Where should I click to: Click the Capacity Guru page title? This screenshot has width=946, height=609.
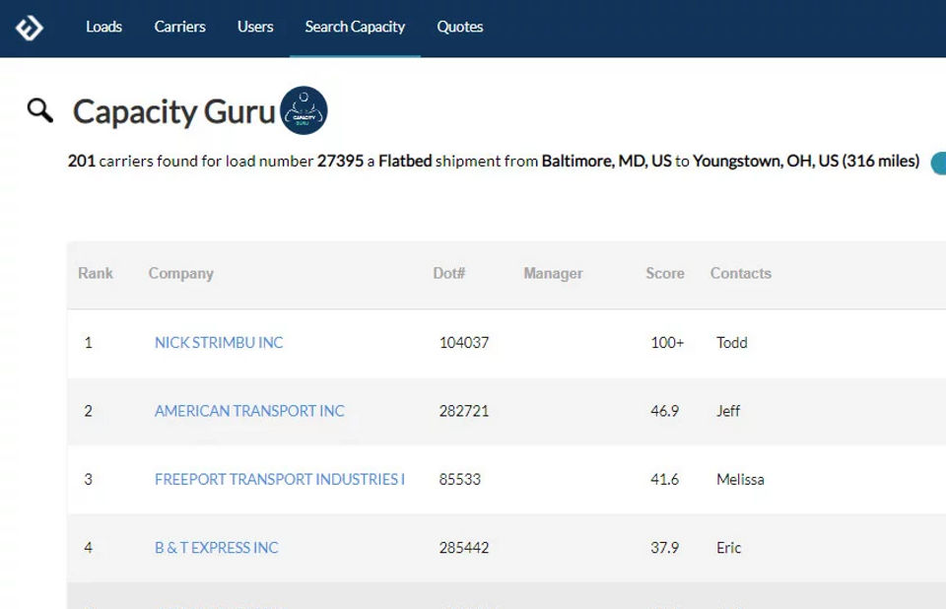tap(173, 111)
